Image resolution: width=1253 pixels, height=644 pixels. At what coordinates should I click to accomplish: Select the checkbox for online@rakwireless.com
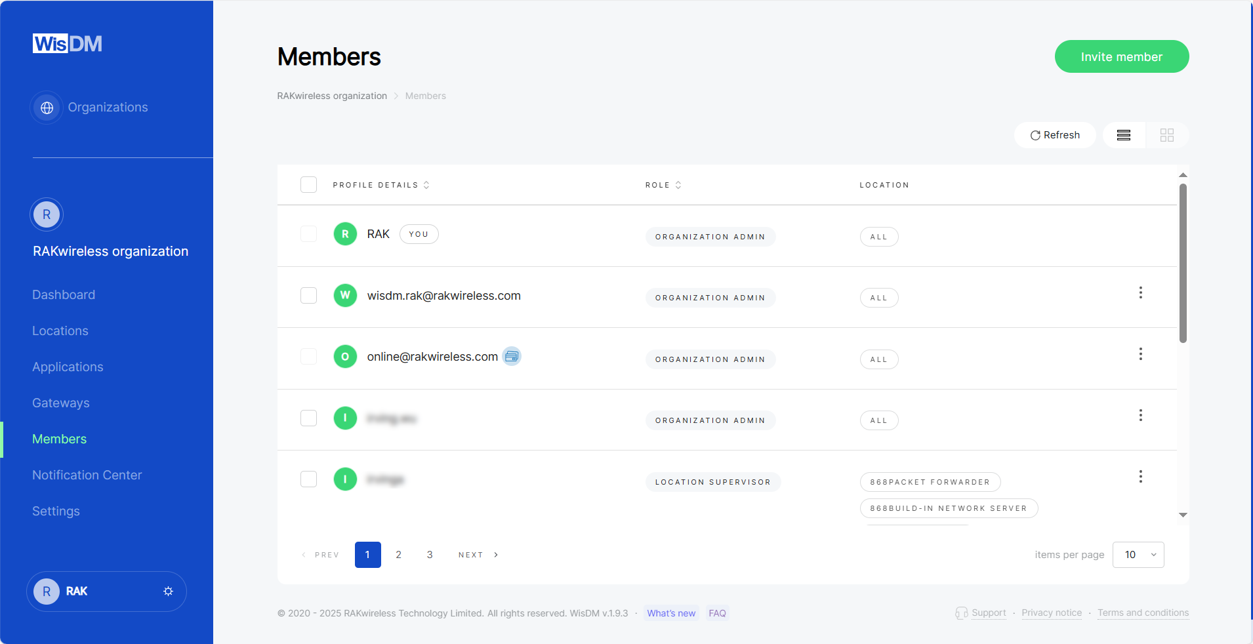(x=308, y=357)
